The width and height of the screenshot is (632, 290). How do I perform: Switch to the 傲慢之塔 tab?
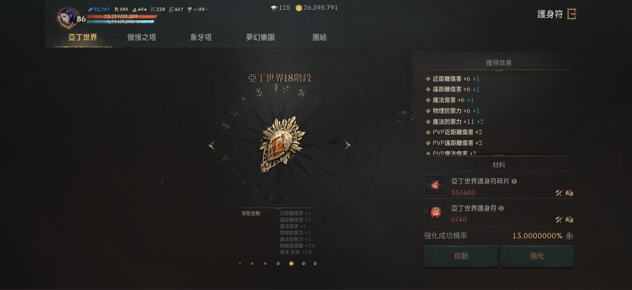141,37
